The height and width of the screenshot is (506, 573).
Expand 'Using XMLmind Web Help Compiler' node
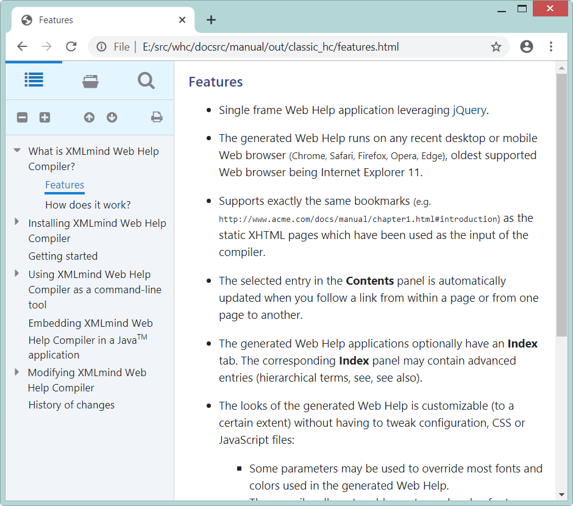tap(17, 273)
